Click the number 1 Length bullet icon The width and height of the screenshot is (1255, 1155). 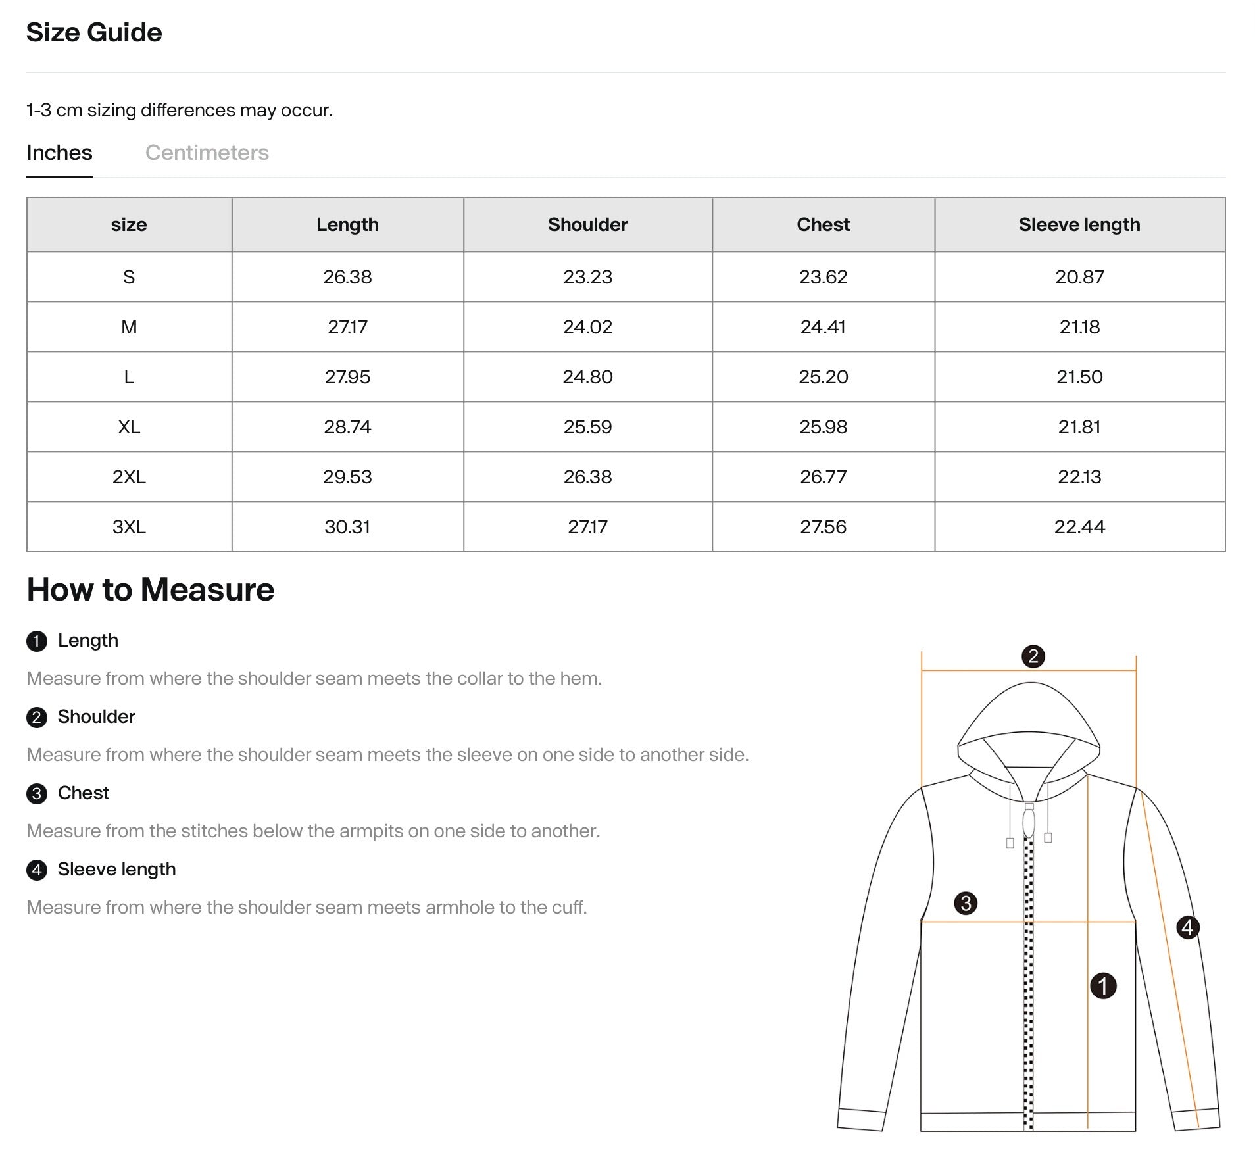pos(37,641)
